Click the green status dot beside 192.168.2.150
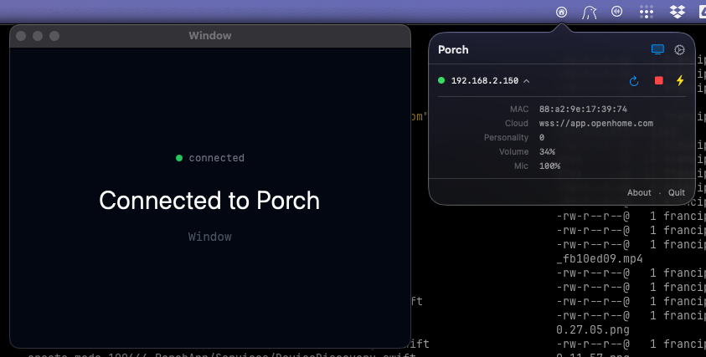This screenshot has width=706, height=357. 441,80
